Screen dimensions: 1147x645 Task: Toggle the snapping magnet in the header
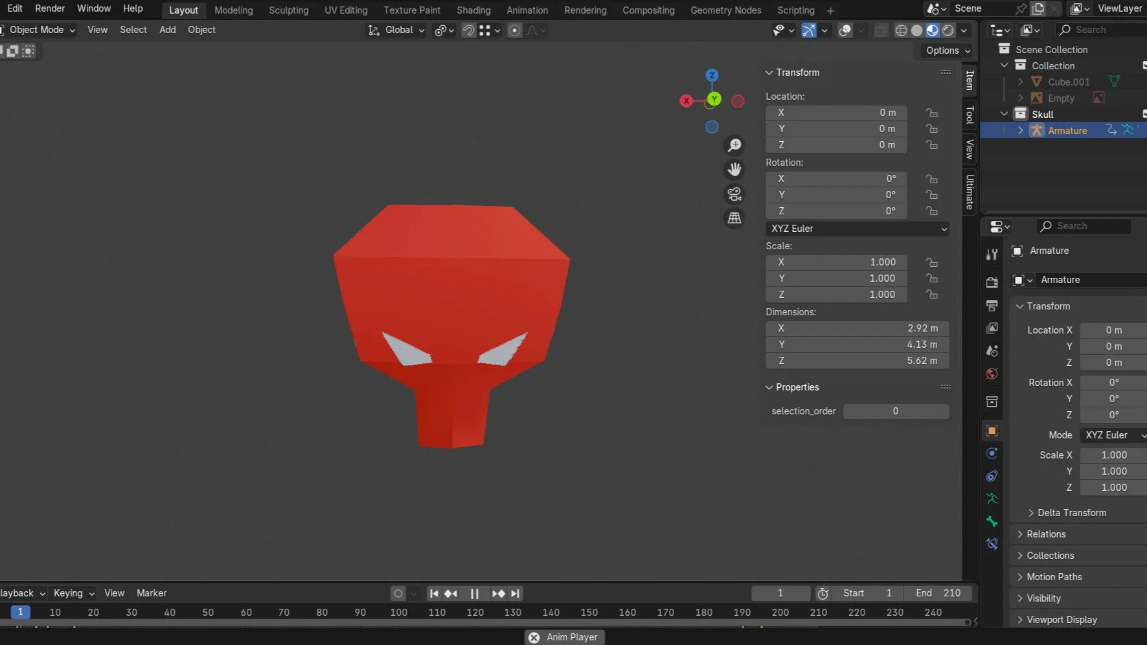tap(468, 30)
